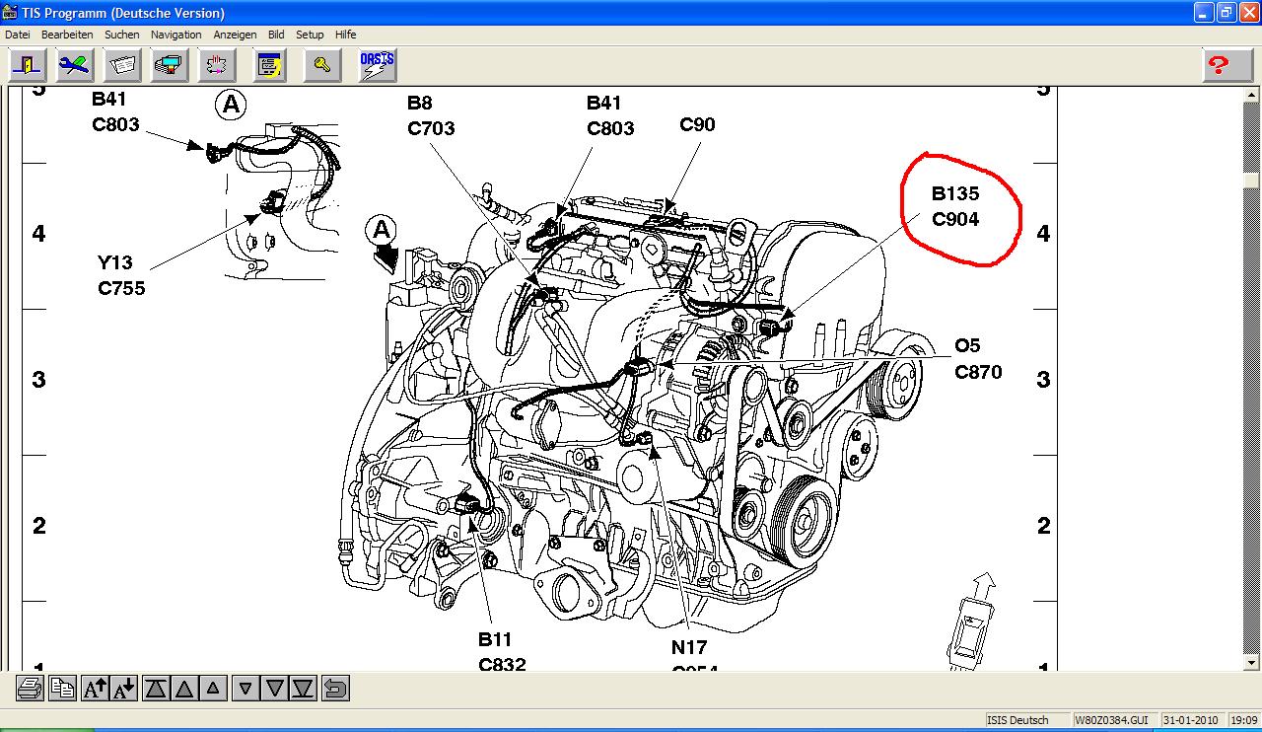Click the document pages toolbar icon
1262x732 pixels.
coord(122,65)
